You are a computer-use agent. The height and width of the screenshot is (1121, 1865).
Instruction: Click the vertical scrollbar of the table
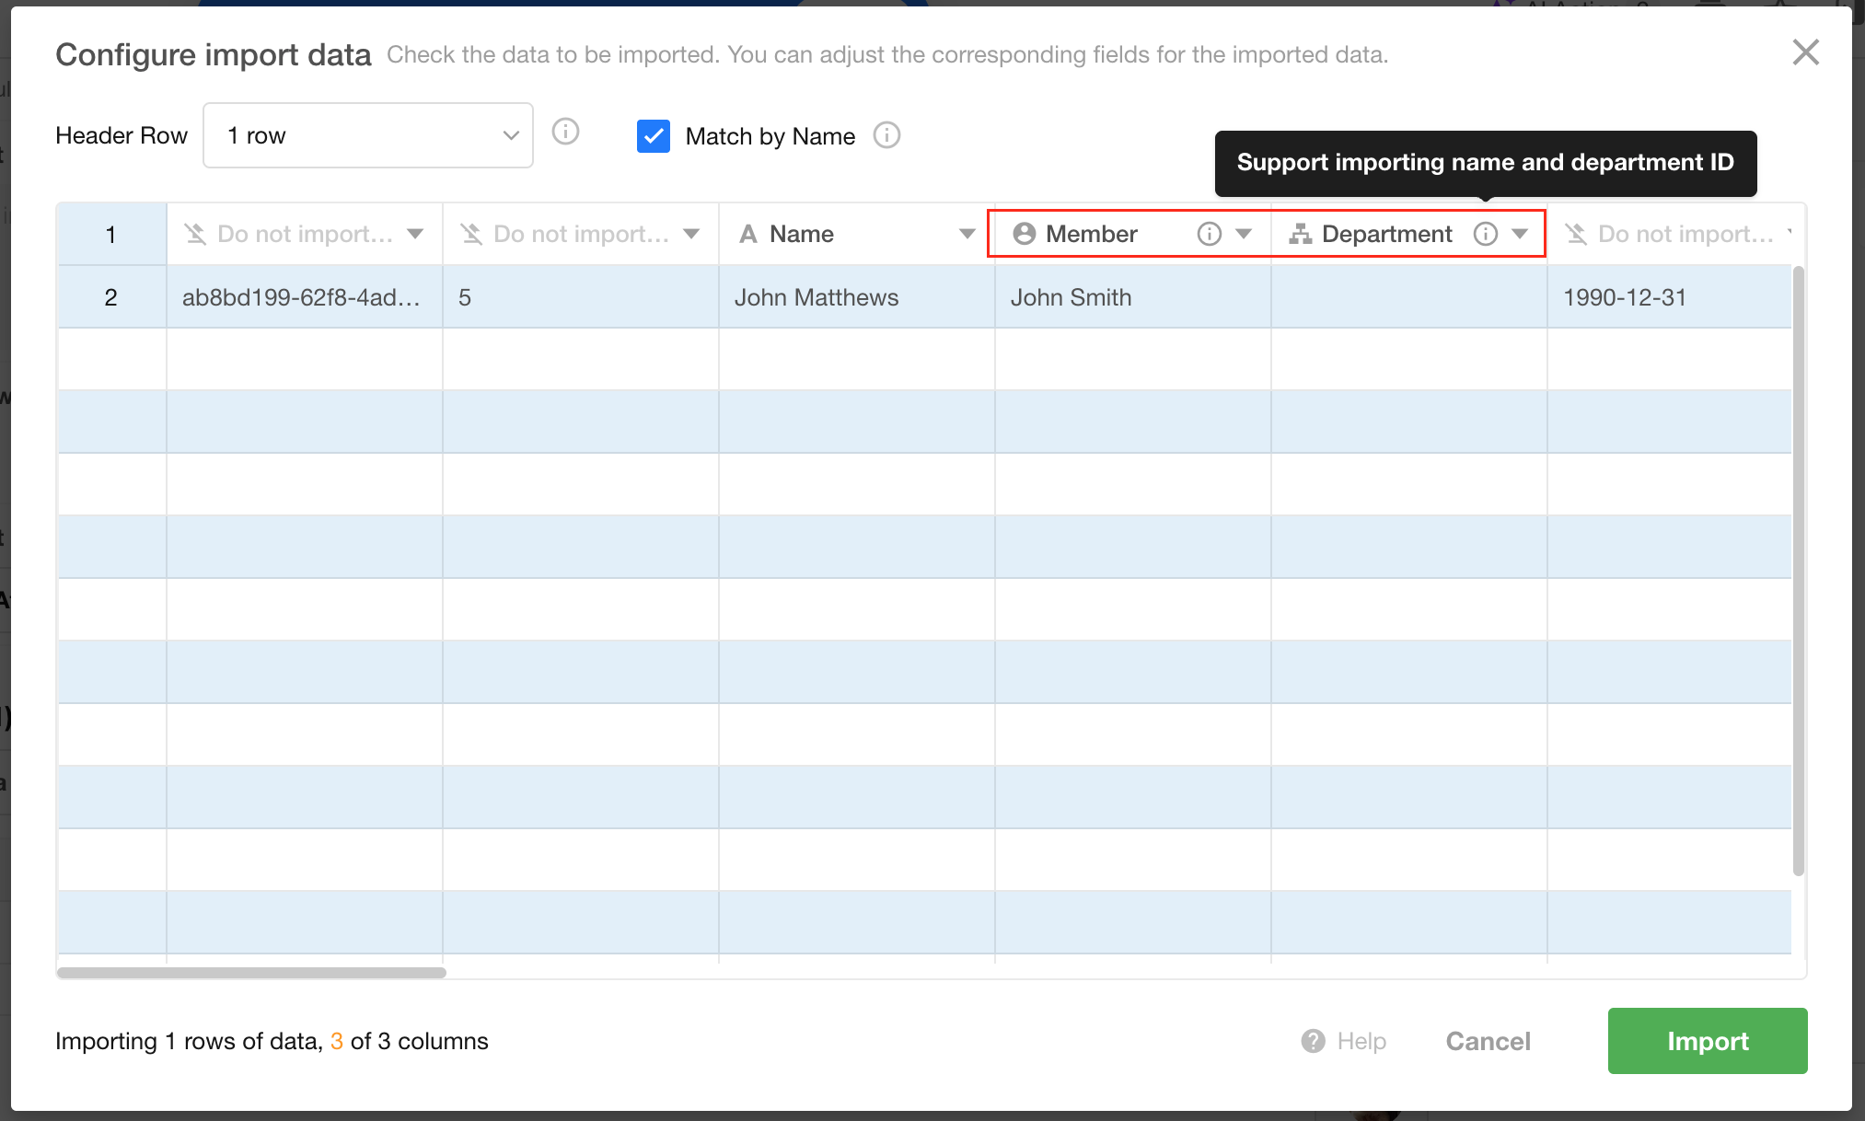(x=1798, y=571)
